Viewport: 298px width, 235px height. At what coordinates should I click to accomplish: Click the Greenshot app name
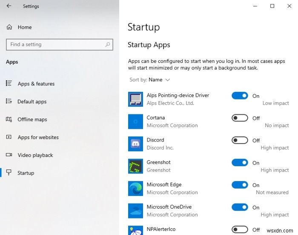(x=158, y=162)
